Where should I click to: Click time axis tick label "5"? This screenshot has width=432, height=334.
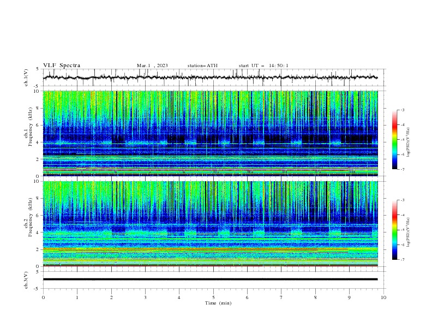(x=213, y=297)
